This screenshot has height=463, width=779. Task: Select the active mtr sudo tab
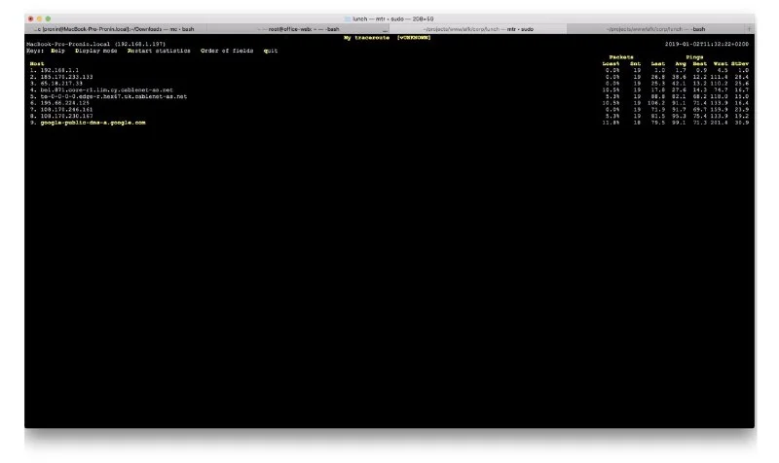pyautogui.click(x=477, y=29)
